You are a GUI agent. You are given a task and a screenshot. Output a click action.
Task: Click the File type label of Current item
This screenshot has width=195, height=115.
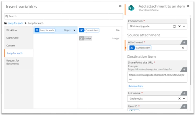(x=118, y=30)
